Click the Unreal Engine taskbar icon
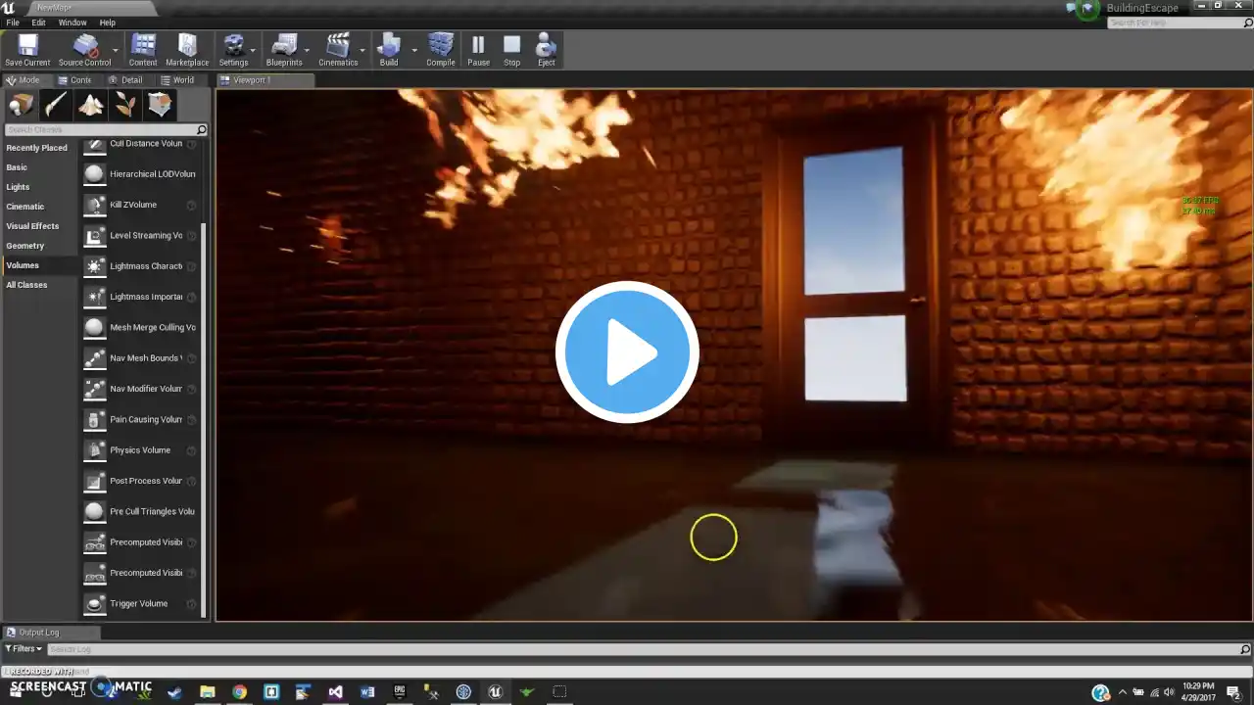Screen dimensions: 1254x705 pyautogui.click(x=496, y=691)
